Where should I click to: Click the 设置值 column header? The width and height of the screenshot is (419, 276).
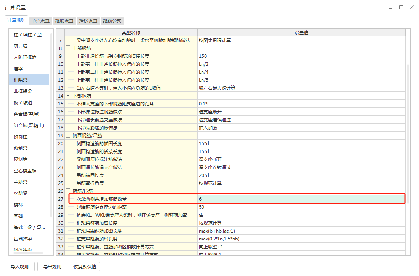pos(301,33)
